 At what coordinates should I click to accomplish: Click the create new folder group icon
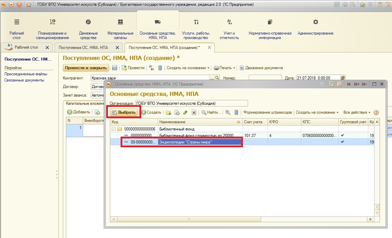point(168,112)
